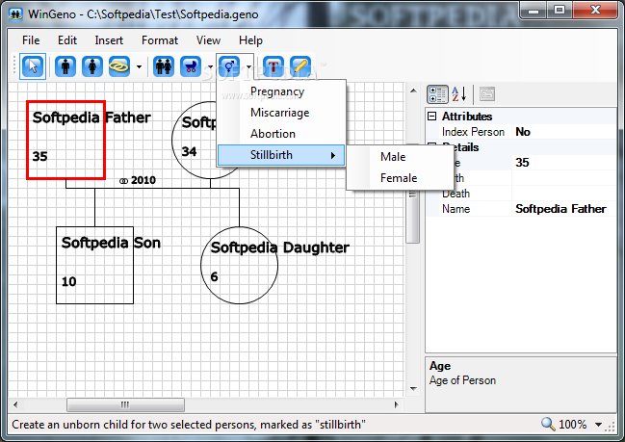The height and width of the screenshot is (442, 625).
Task: Click the zoom magnifier icon
Action: 548,424
